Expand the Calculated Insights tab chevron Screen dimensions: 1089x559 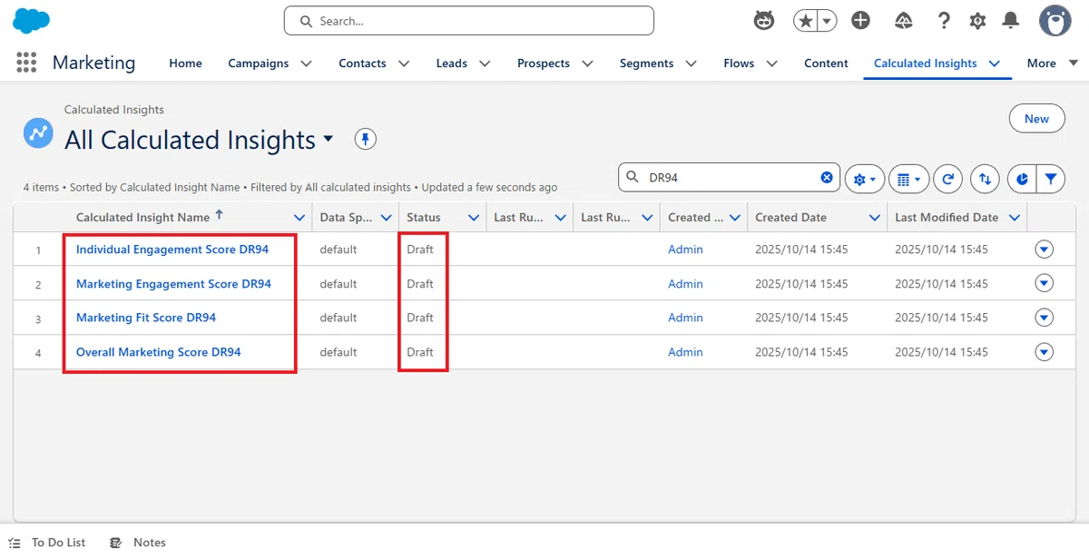994,64
